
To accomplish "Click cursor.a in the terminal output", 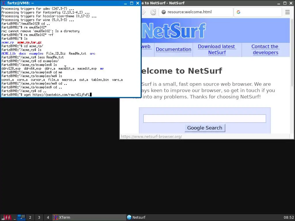I will tap(38, 80).
